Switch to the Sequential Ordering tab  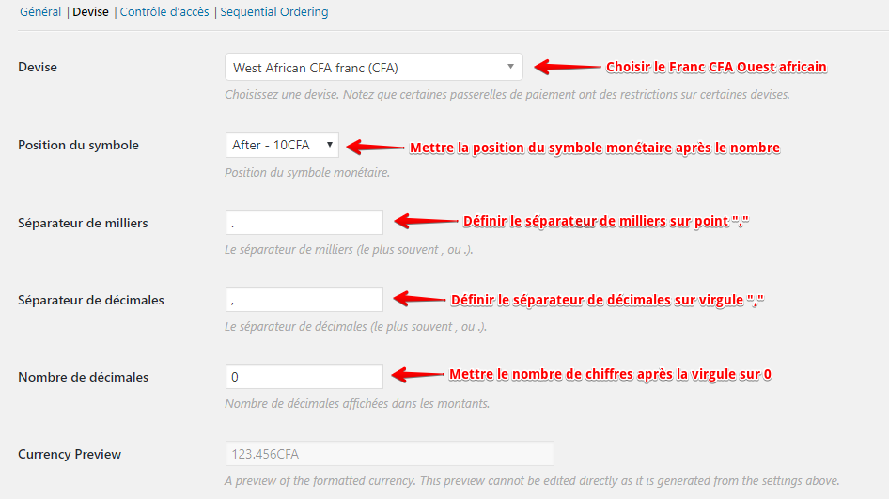click(x=274, y=12)
